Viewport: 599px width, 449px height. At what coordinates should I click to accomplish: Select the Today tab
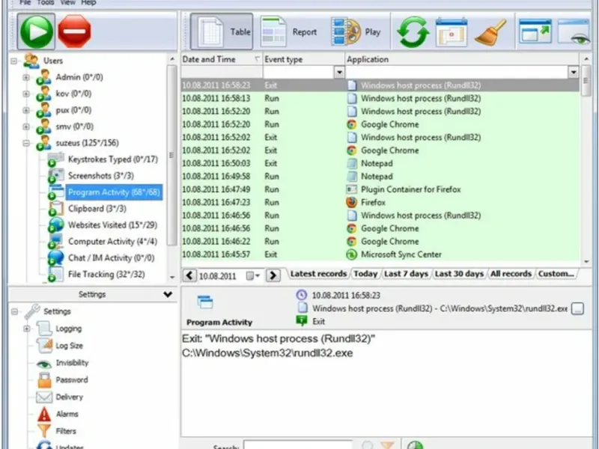pyautogui.click(x=365, y=274)
